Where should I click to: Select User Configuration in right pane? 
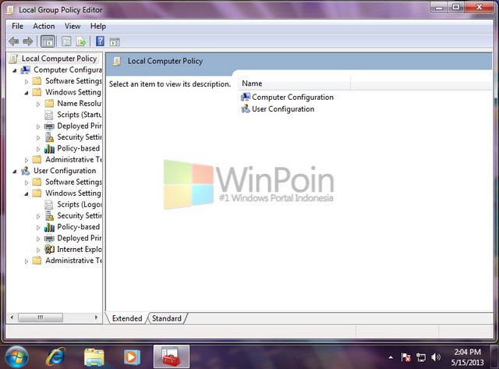(x=283, y=109)
